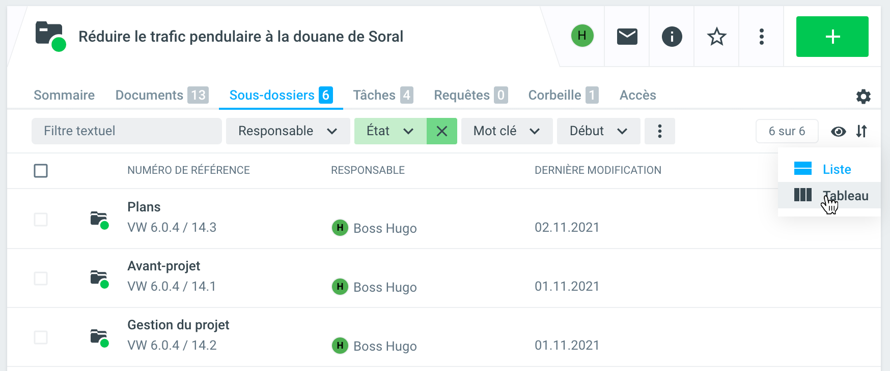Expand the Responsable filter dropdown
The image size is (890, 371).
[288, 131]
